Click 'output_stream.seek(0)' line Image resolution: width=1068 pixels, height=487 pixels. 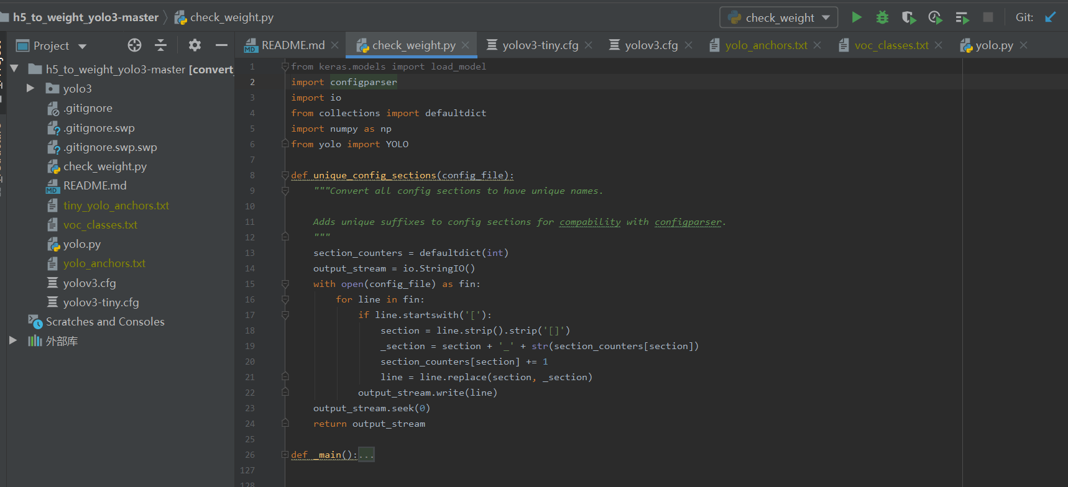(372, 408)
